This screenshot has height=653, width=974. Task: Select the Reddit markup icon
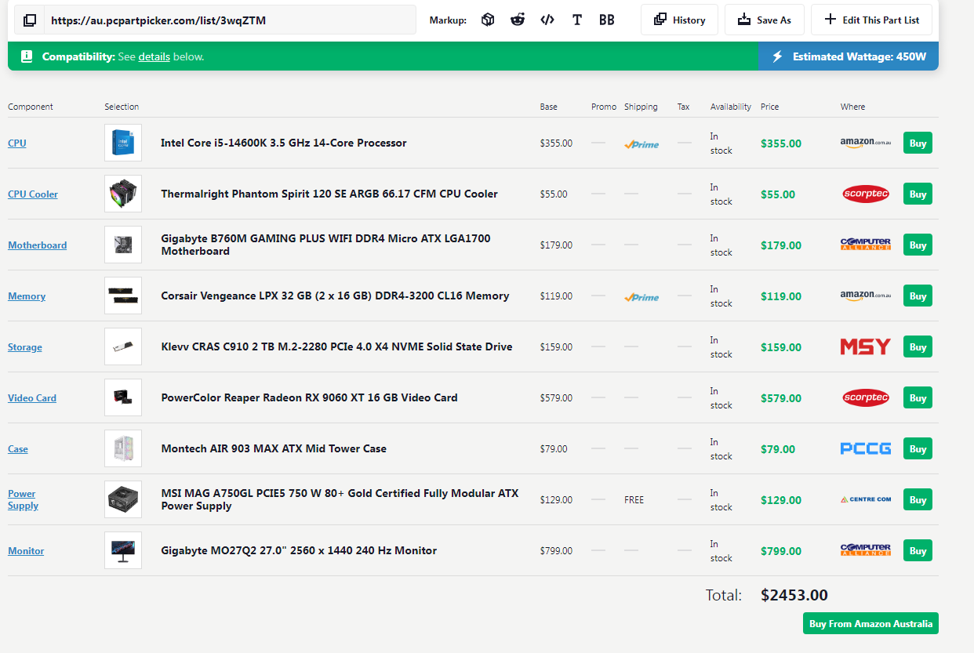[518, 20]
